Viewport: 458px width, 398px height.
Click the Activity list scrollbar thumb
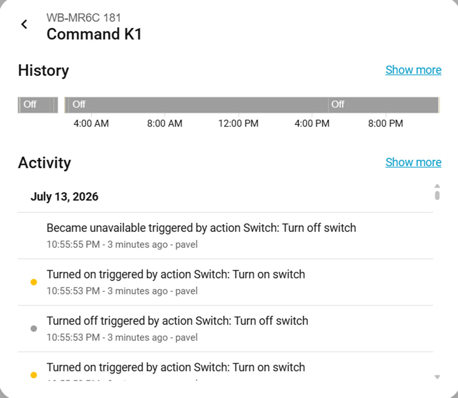point(437,195)
